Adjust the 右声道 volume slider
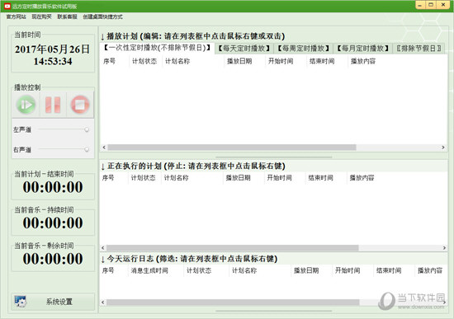Screen dimensions: 454x319 87,149
